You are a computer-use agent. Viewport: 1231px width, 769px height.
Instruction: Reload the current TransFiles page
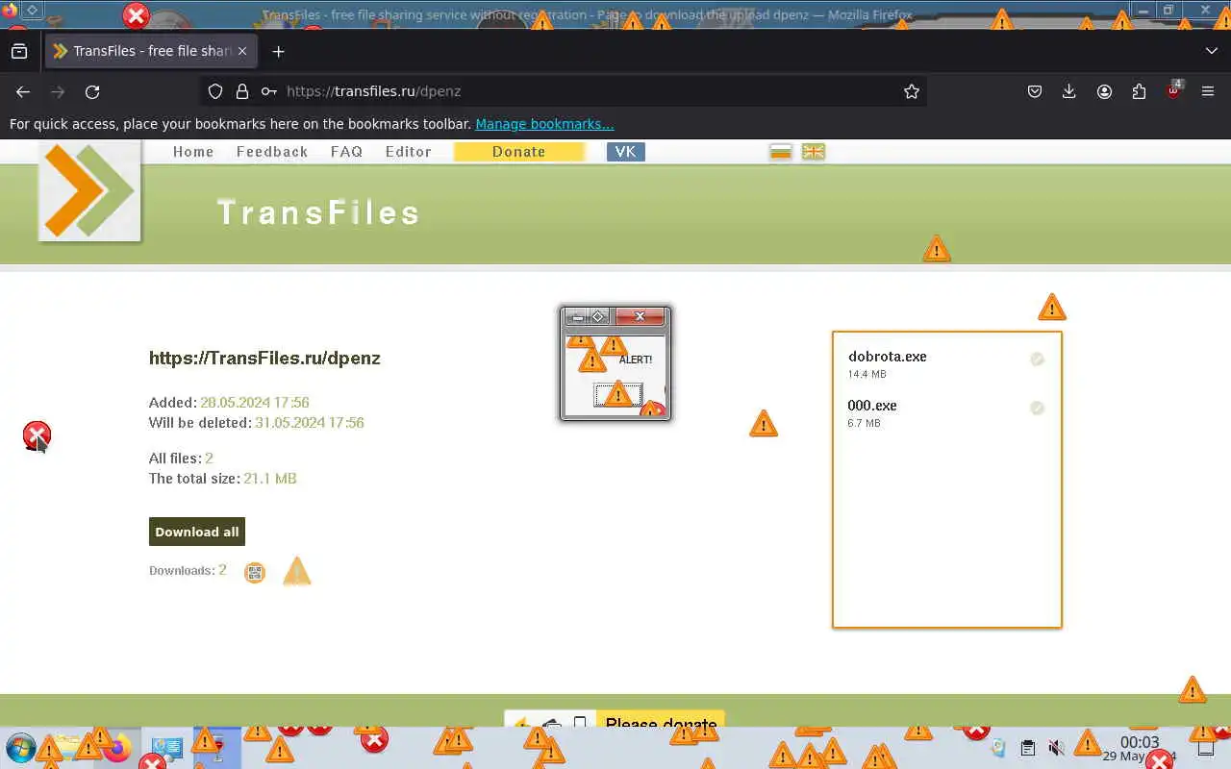click(x=92, y=91)
